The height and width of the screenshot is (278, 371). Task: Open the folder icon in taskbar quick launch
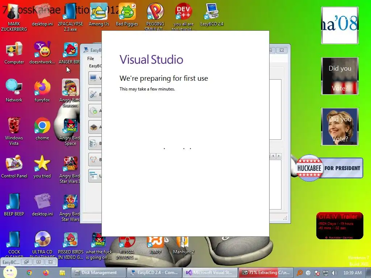[62, 273]
